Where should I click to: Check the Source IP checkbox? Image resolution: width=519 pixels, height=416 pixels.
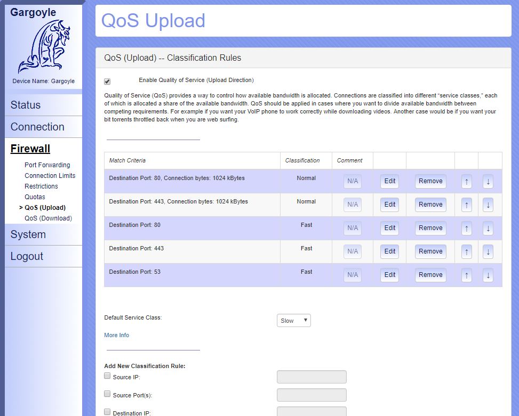click(107, 376)
